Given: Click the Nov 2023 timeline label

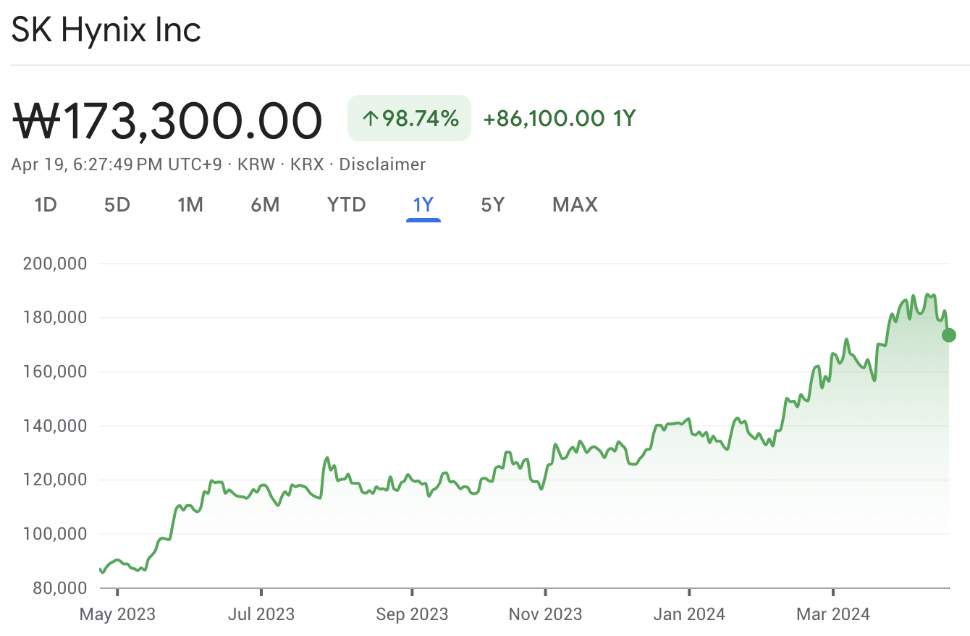Looking at the screenshot, I should (545, 614).
